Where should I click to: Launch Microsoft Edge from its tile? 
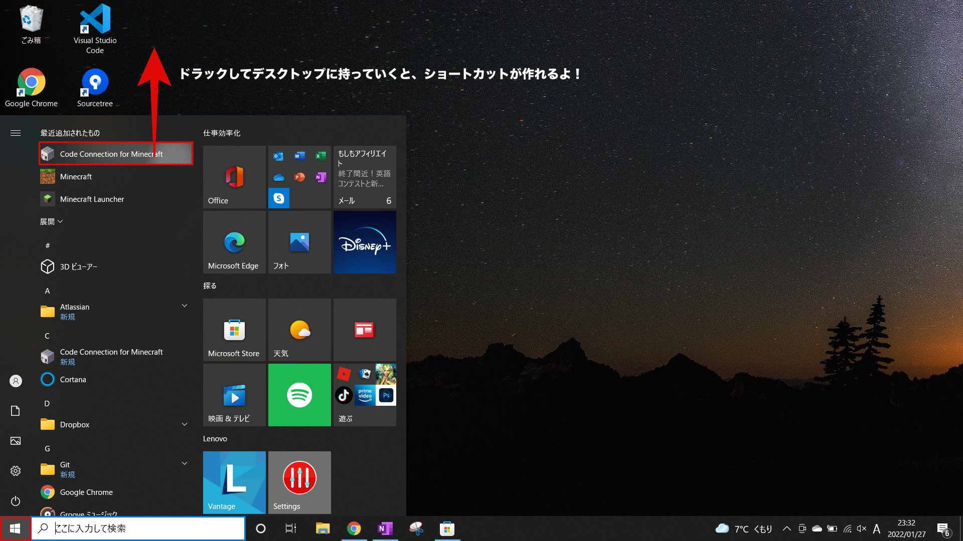[x=234, y=242]
